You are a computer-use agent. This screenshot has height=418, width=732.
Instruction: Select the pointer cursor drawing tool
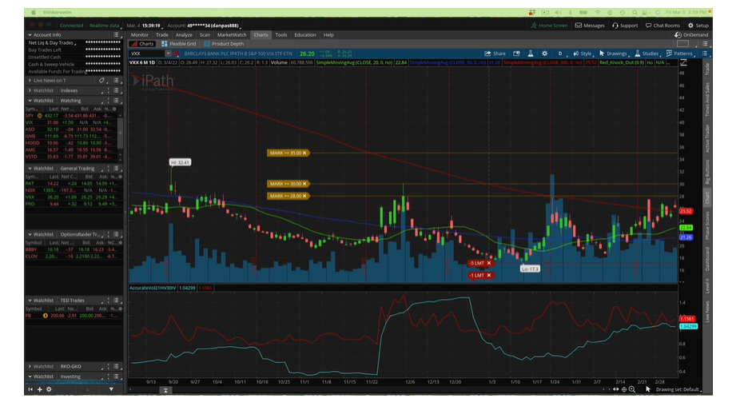[648, 389]
